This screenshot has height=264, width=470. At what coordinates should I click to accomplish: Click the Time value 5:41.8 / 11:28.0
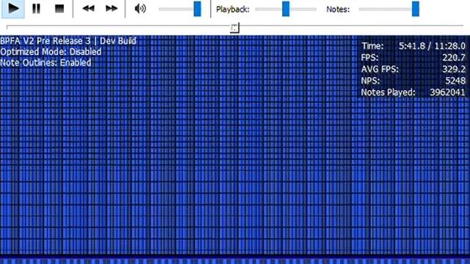[432, 46]
